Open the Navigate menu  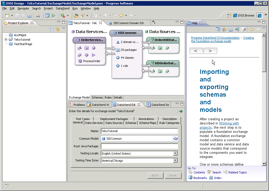(23, 8)
